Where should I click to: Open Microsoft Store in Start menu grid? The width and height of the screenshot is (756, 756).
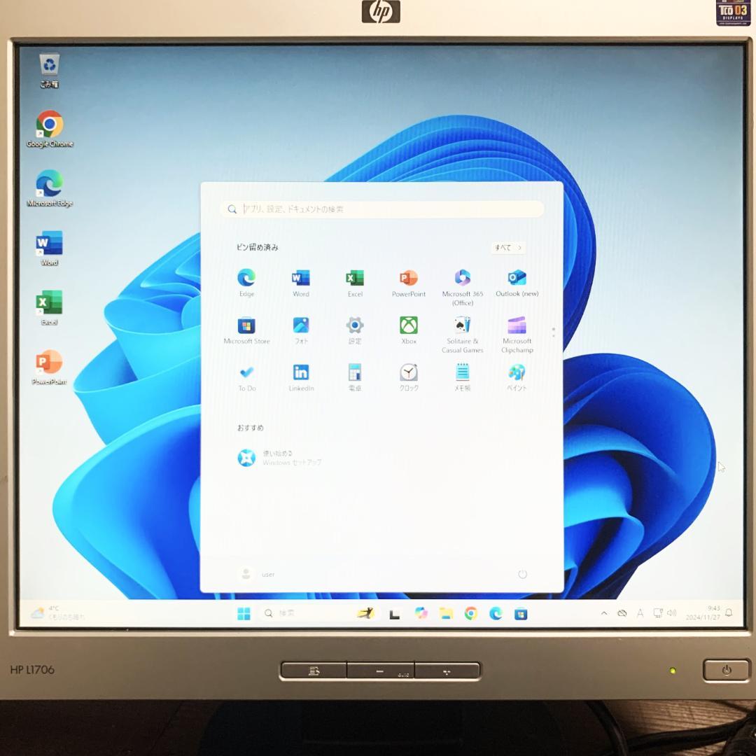(x=246, y=330)
